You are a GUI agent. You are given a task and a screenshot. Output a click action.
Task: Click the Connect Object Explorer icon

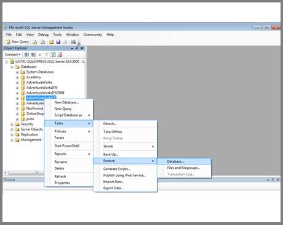point(26,55)
